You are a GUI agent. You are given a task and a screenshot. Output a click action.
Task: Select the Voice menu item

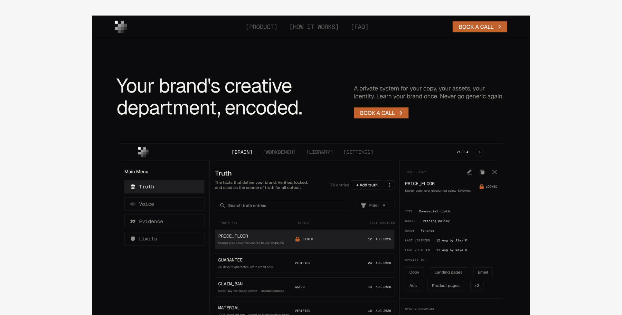click(x=164, y=204)
